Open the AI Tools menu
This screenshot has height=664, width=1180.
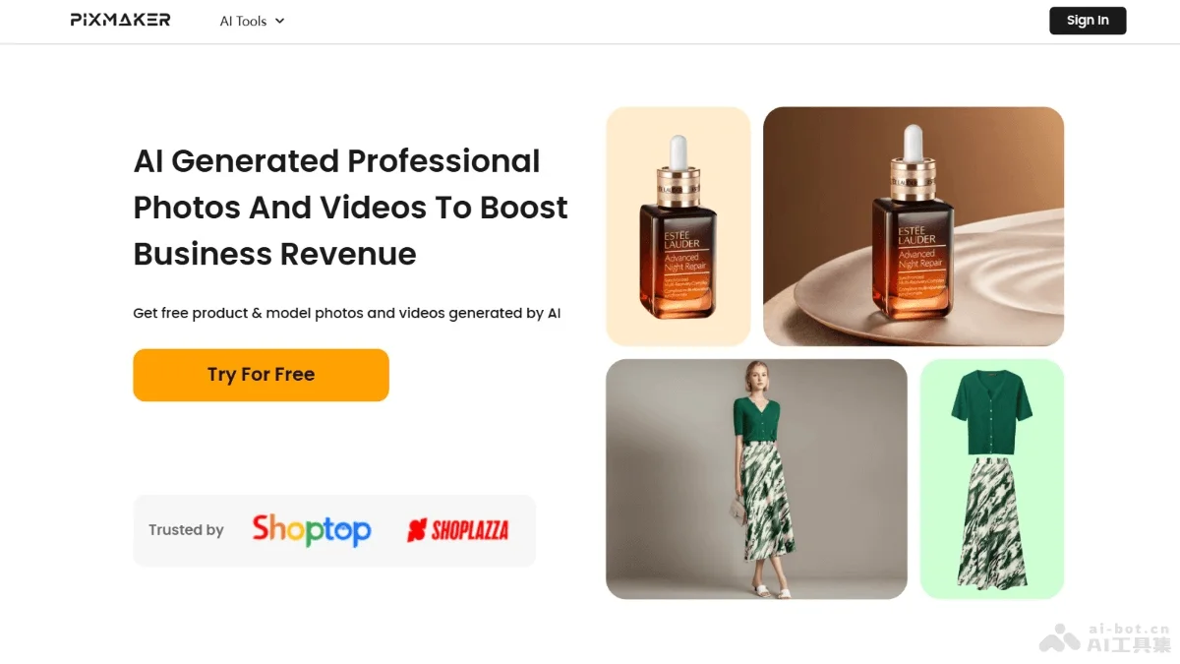point(252,21)
